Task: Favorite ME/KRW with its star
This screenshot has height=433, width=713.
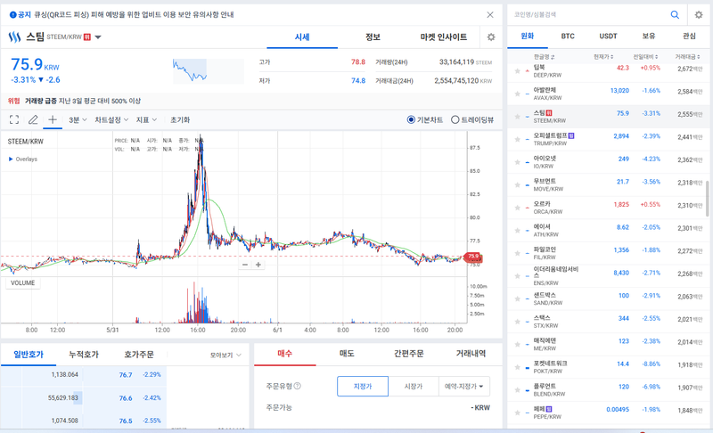Action: pos(517,345)
